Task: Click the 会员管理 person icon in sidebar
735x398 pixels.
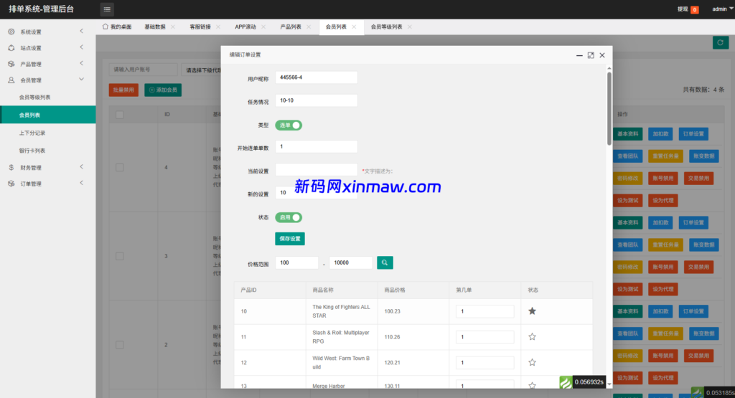Action: (11, 80)
